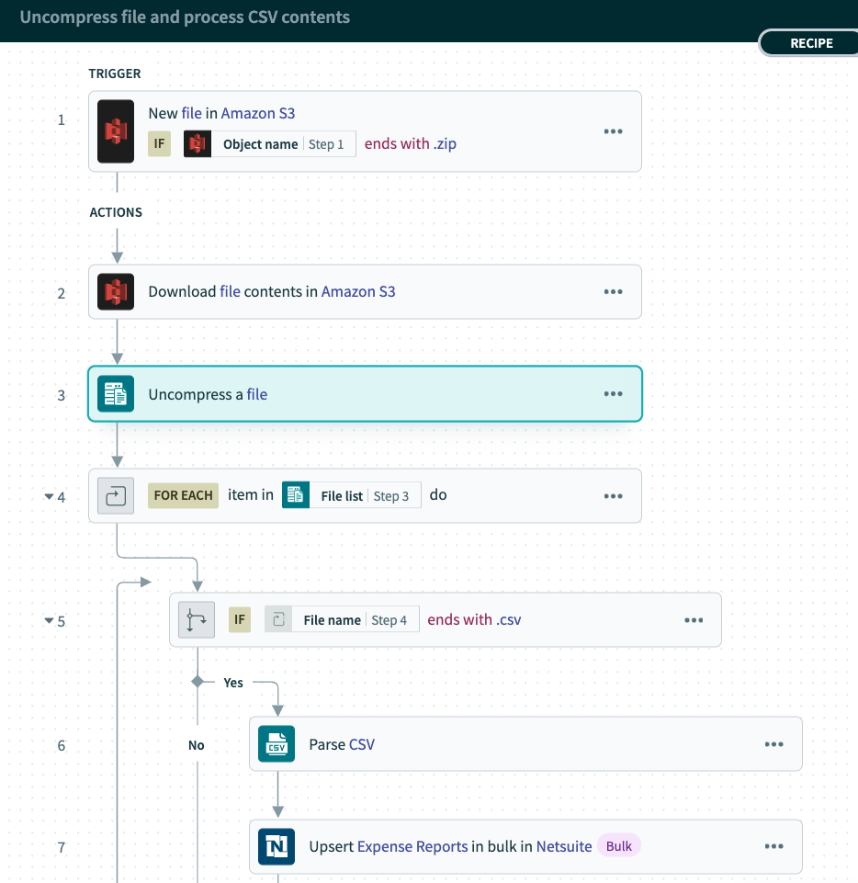This screenshot has width=858, height=883.
Task: Click the ACTIONS section heading
Action: point(116,212)
